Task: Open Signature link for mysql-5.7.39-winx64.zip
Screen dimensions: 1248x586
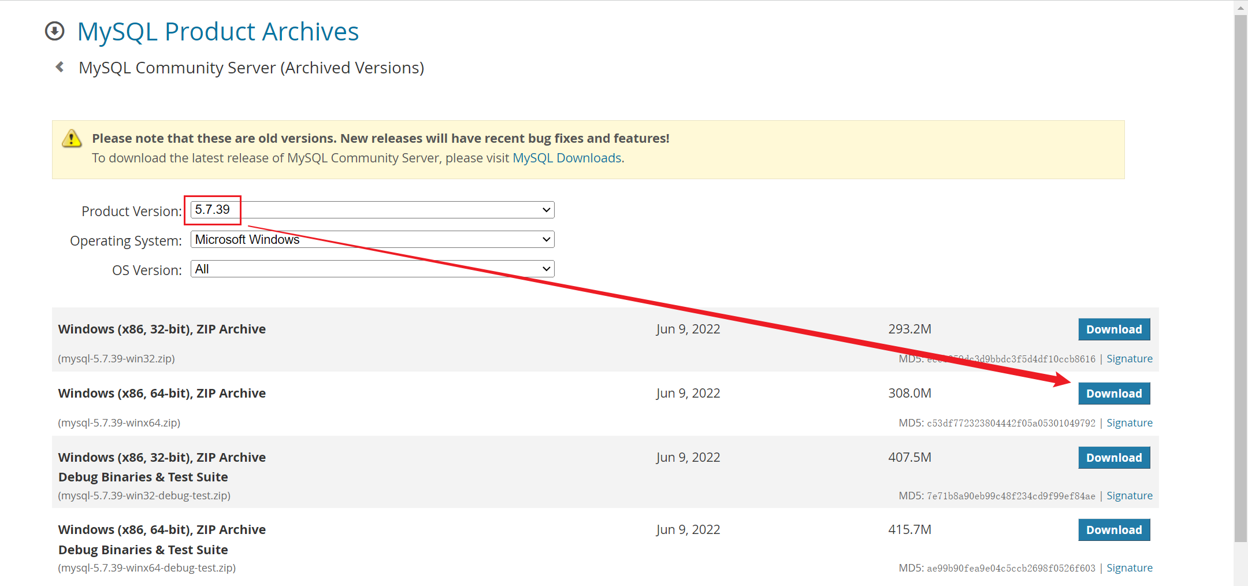Action: click(x=1129, y=423)
